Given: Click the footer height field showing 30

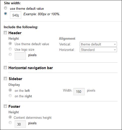Looking at the screenshot, I should pos(20,124).
